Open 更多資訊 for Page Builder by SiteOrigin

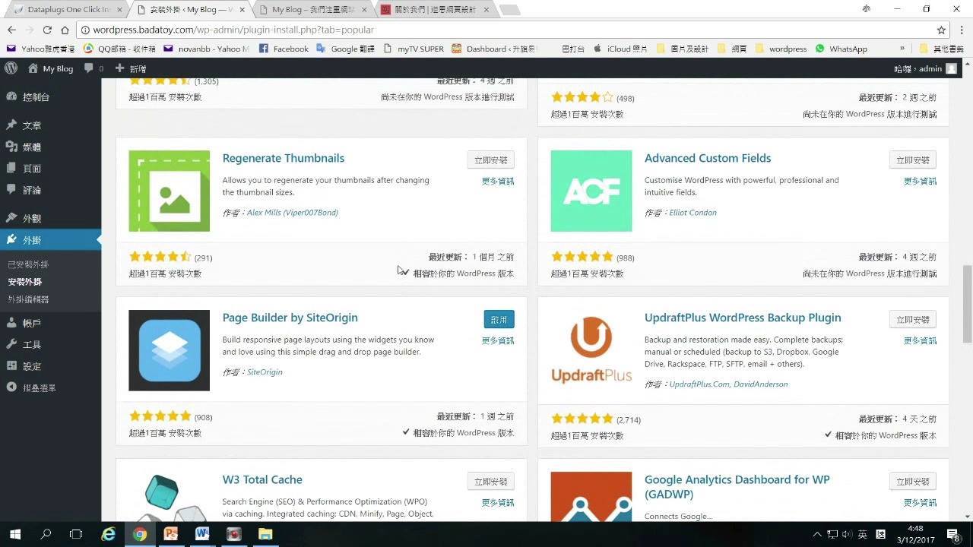tap(498, 340)
